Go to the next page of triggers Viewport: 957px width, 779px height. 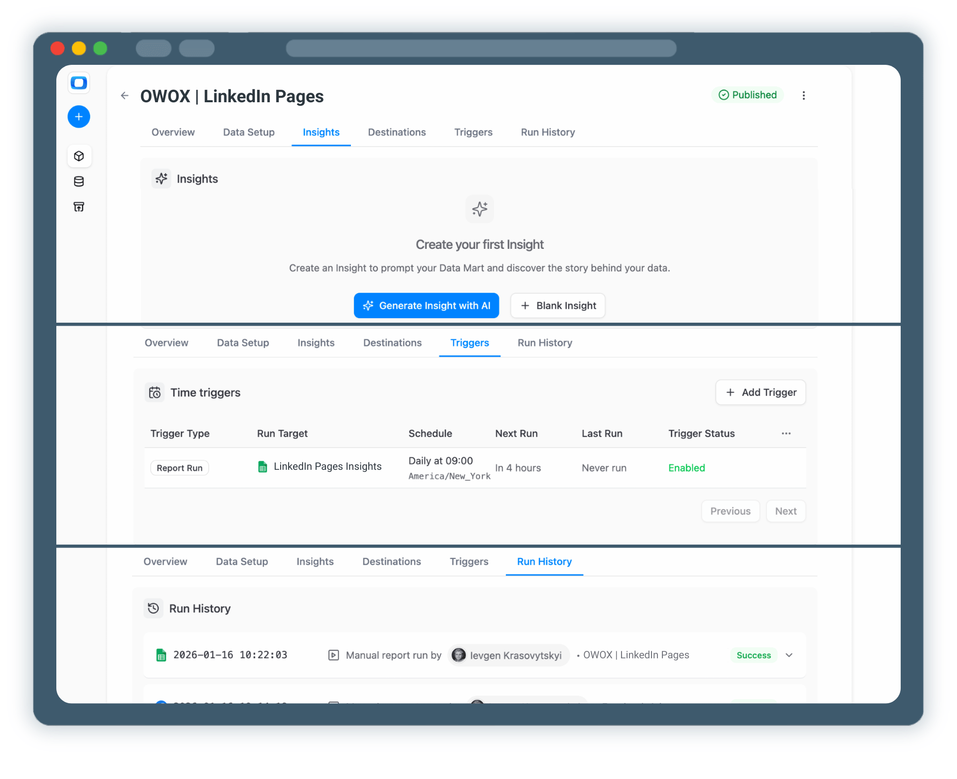pos(786,511)
